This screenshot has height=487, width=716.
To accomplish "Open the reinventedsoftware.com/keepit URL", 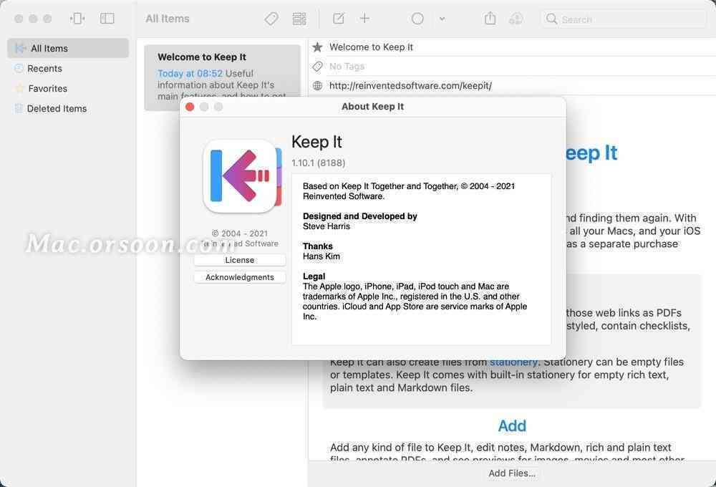I will pyautogui.click(x=410, y=85).
